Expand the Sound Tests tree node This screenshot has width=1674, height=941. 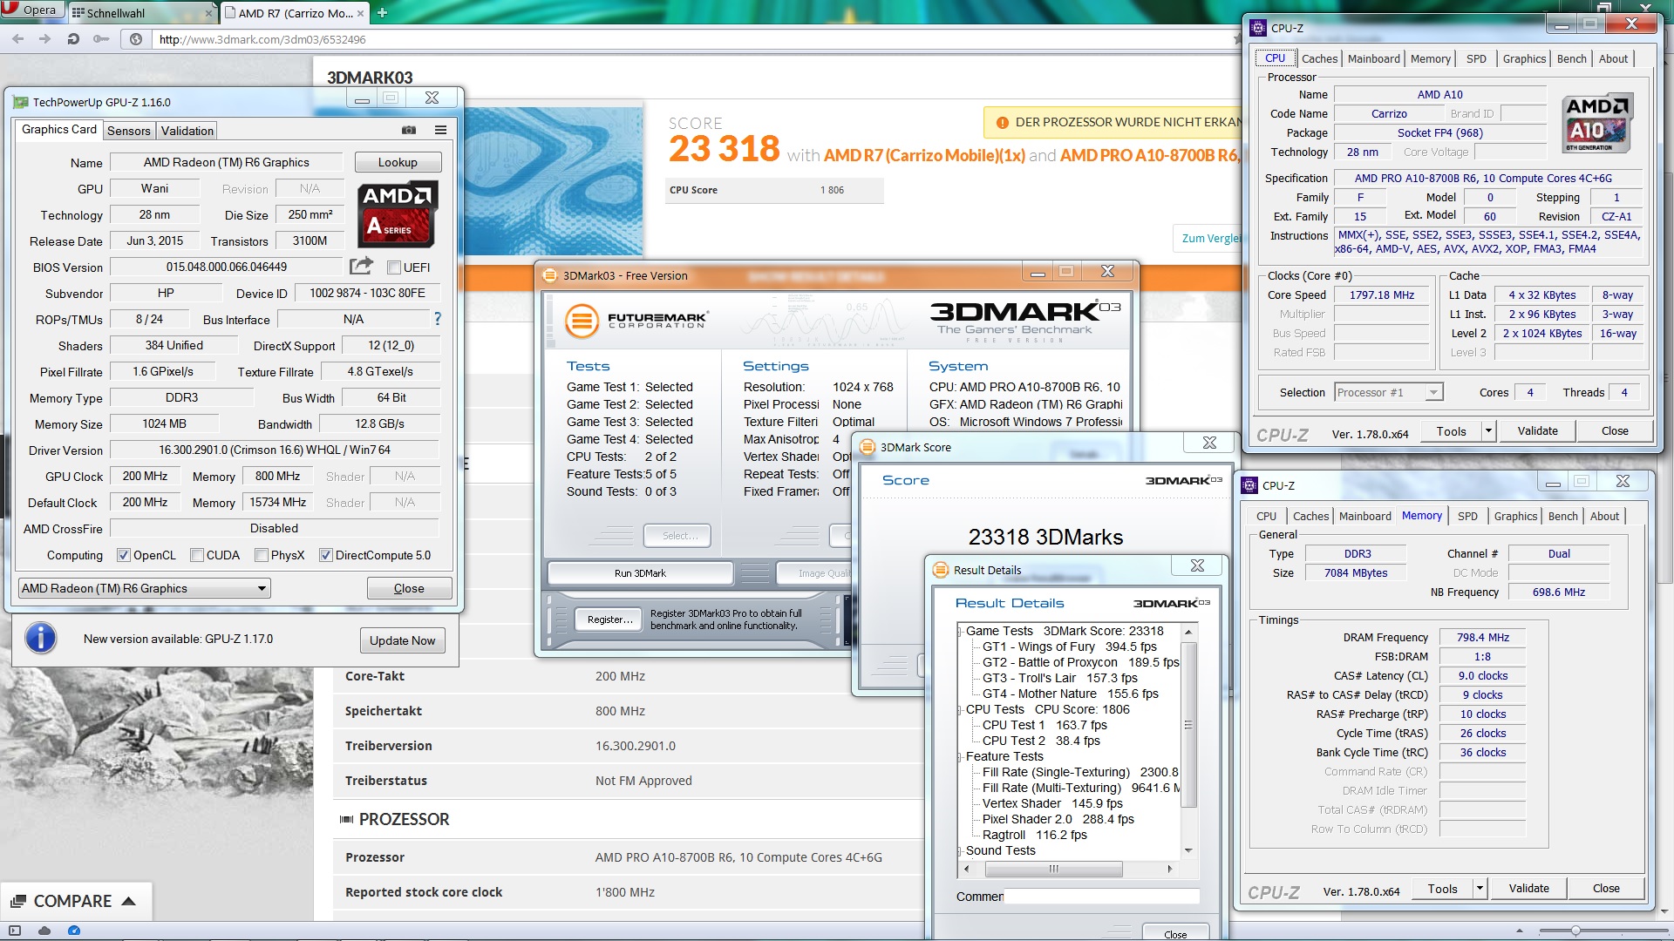click(x=961, y=851)
